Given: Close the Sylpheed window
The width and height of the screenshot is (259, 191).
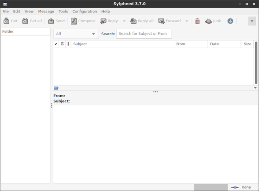Looking at the screenshot, I should 254,4.
